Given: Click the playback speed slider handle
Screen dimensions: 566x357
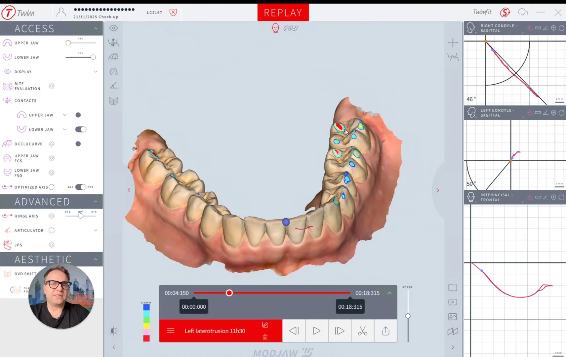Looking at the screenshot, I should pyautogui.click(x=408, y=316).
